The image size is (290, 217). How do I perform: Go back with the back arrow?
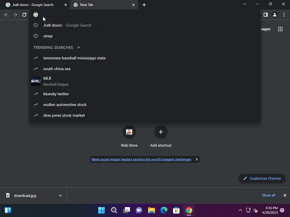click(6, 15)
